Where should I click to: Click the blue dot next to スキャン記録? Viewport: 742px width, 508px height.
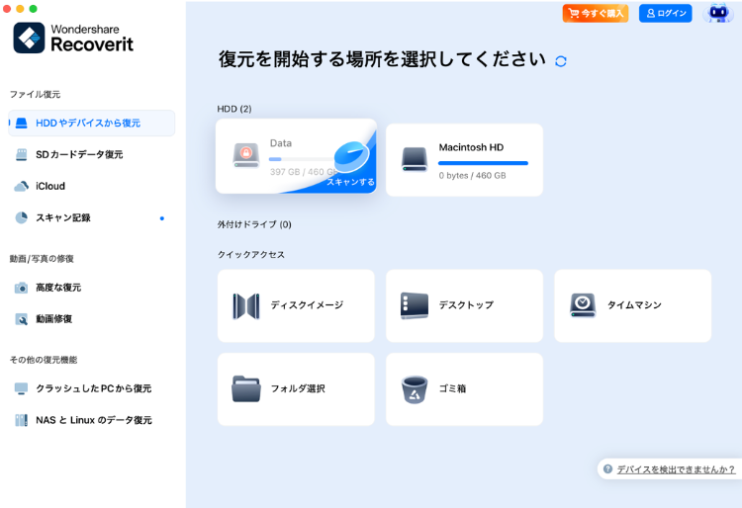(x=162, y=218)
